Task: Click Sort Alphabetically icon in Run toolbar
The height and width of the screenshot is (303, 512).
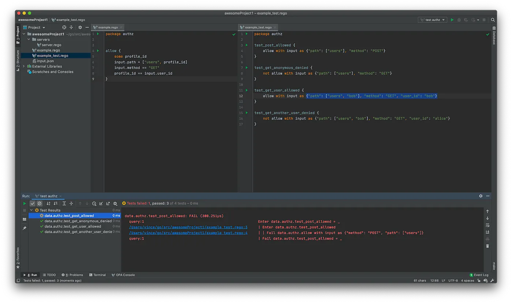Action: coord(48,204)
